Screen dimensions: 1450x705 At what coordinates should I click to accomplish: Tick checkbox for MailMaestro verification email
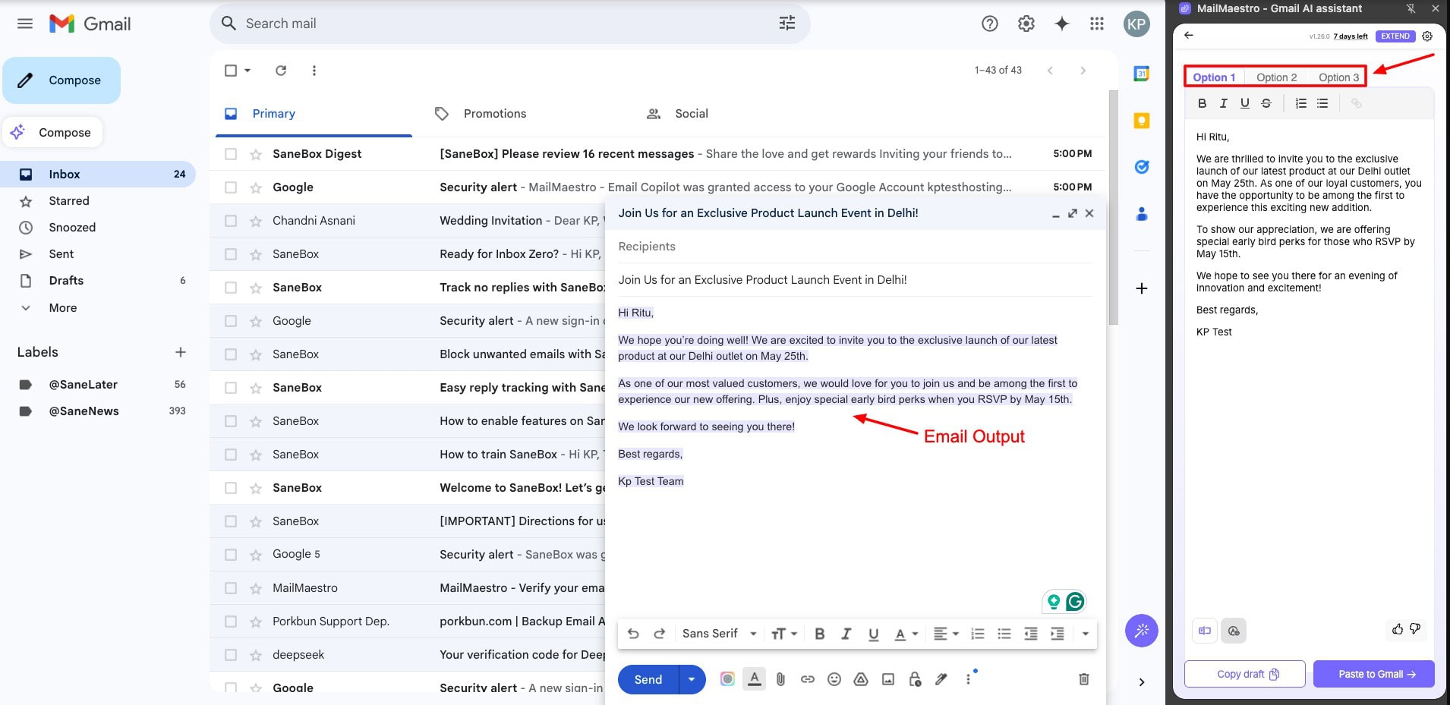click(x=231, y=588)
